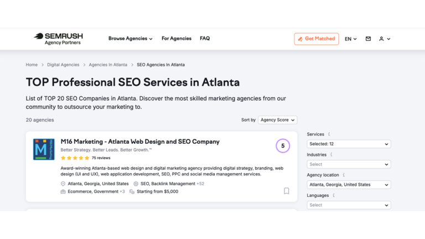The width and height of the screenshot is (425, 239).
Task: Click the location pin icon by Atlanta
Action: pyautogui.click(x=63, y=184)
